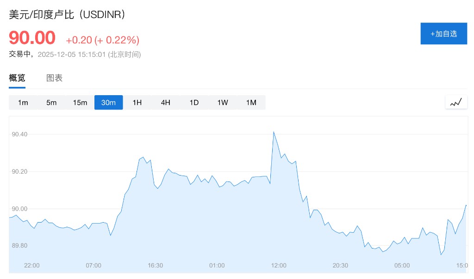This screenshot has height=279, width=474.
Task: Click the 90.40 price axis label
Action: pos(20,134)
